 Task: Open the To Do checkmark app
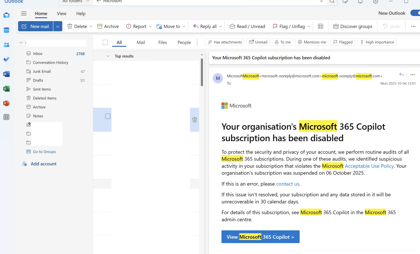coord(7,59)
